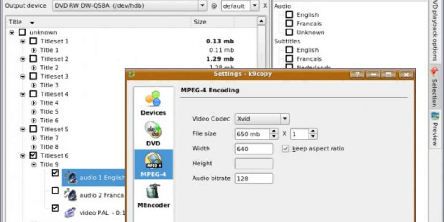Open the DVD playback options side tab

point(434,31)
